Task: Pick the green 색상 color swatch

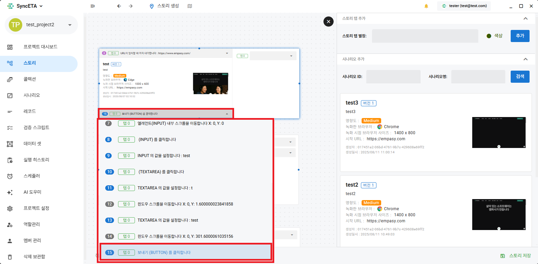Action: point(489,36)
